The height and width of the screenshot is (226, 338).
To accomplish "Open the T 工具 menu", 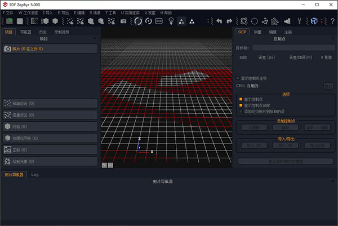I will tap(110, 13).
